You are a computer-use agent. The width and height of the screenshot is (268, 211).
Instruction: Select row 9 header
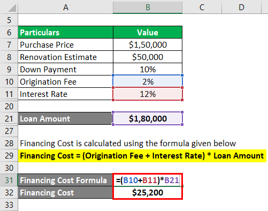click(9, 70)
